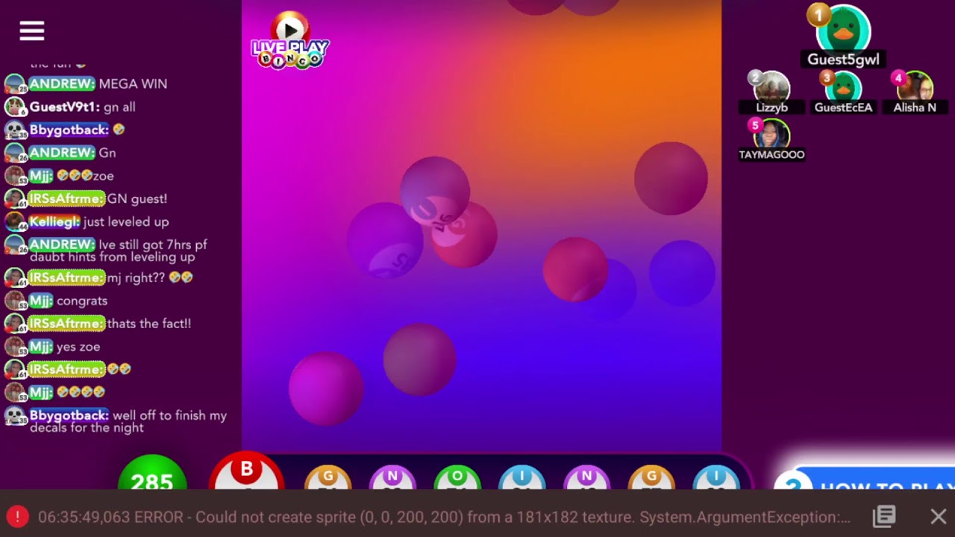Viewport: 955px width, 537px height.
Task: Click ANDREW's daubt hints message
Action: (x=119, y=251)
